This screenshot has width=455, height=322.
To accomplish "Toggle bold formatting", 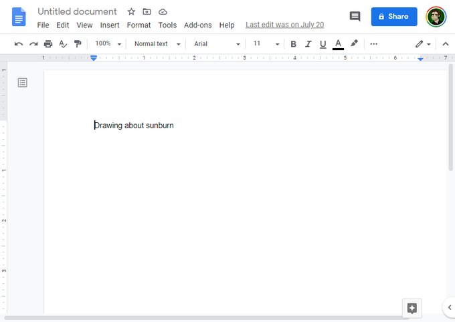I will click(293, 44).
